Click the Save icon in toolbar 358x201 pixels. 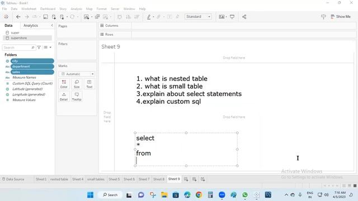pyautogui.click(x=45, y=17)
